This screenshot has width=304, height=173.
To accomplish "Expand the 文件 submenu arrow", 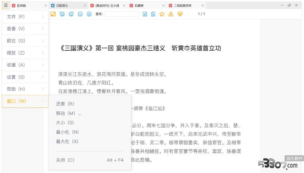I will coord(43,17).
